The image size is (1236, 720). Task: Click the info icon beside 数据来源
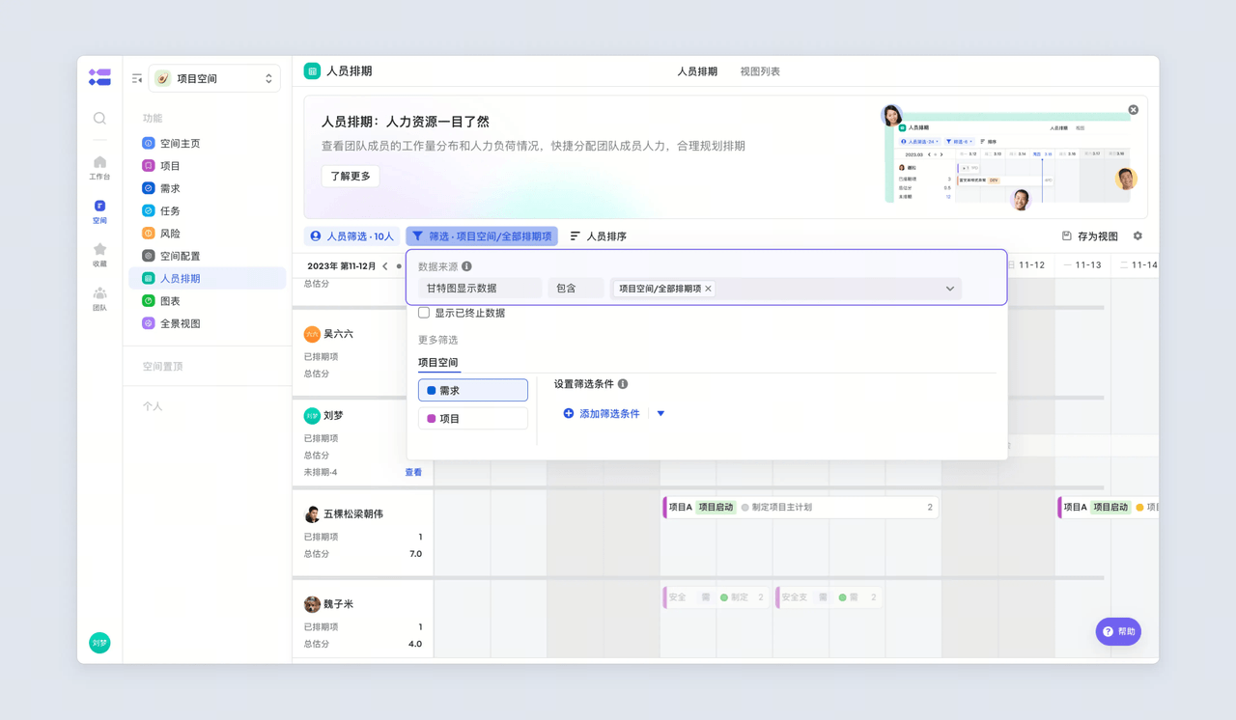pyautogui.click(x=466, y=266)
